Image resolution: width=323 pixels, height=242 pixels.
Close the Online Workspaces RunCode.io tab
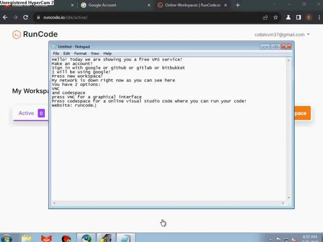click(x=226, y=5)
